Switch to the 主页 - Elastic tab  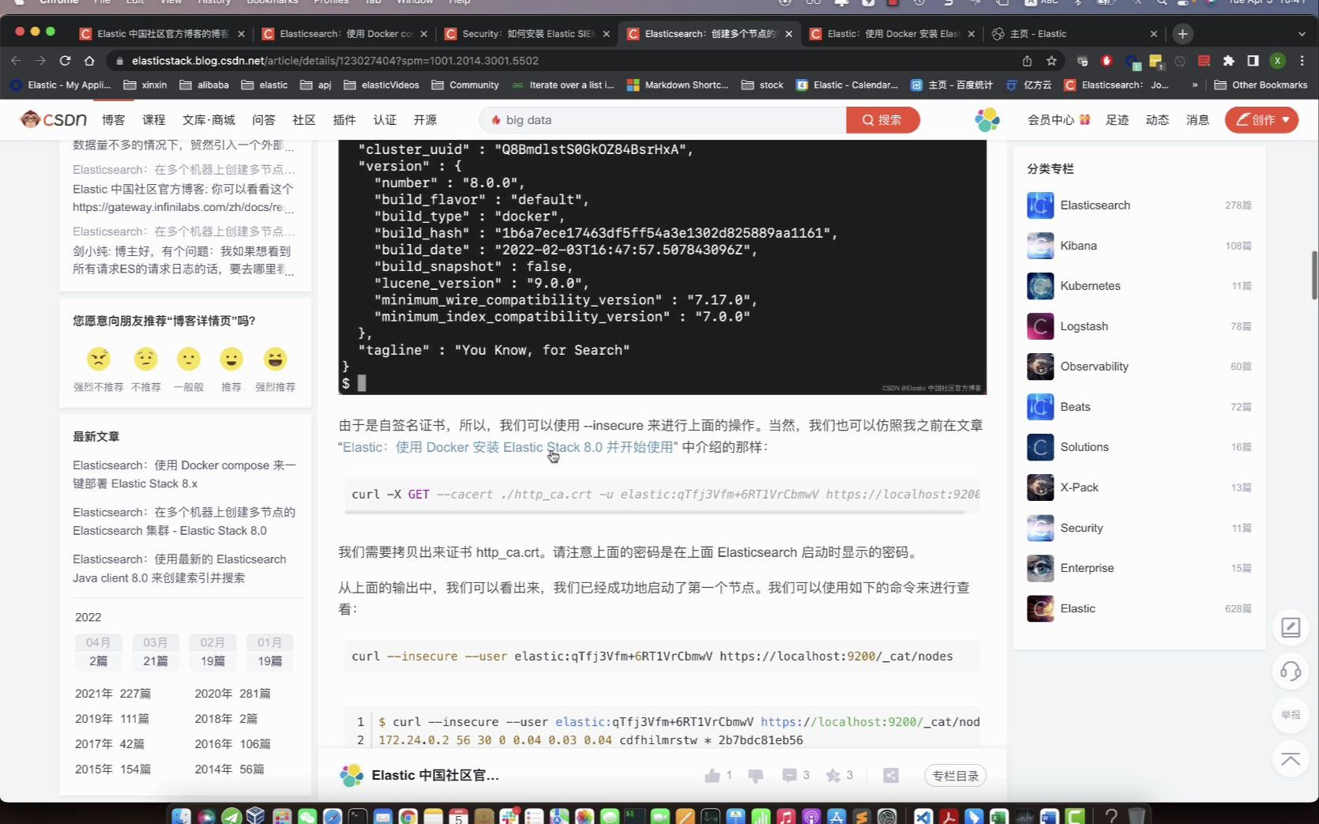(1073, 34)
